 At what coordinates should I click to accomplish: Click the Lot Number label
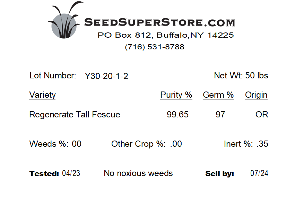(53, 75)
